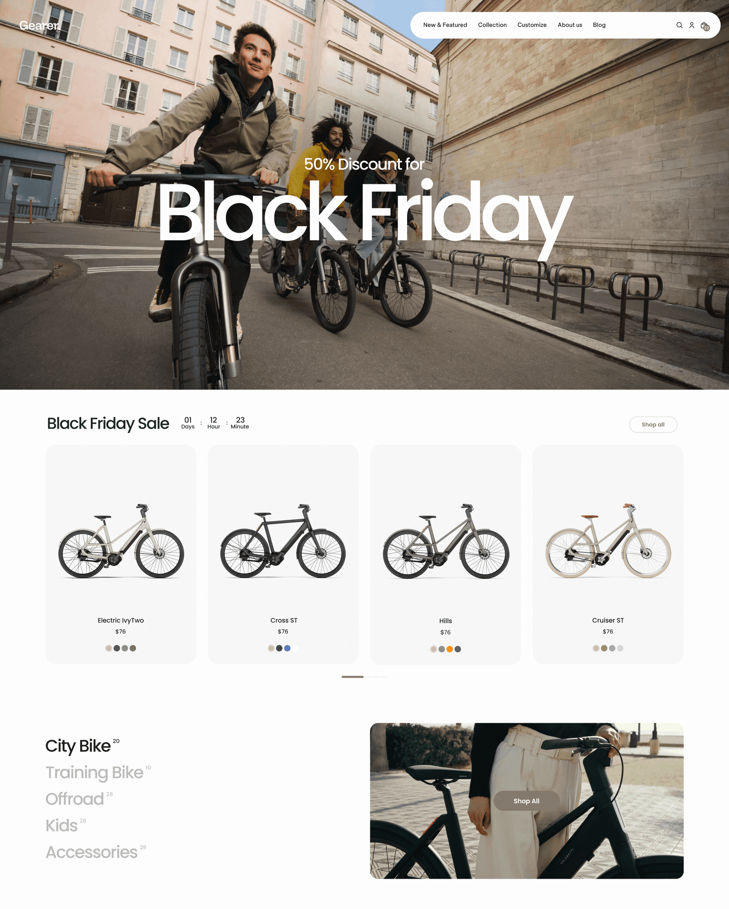Open the shopping cart icon

(x=705, y=26)
